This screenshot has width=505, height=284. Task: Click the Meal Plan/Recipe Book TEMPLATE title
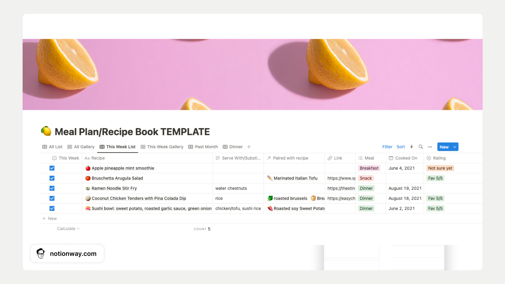click(132, 132)
